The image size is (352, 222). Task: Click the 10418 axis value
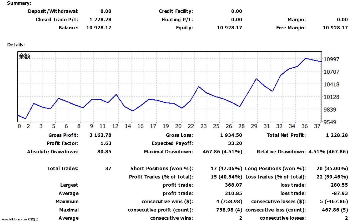[331, 84]
